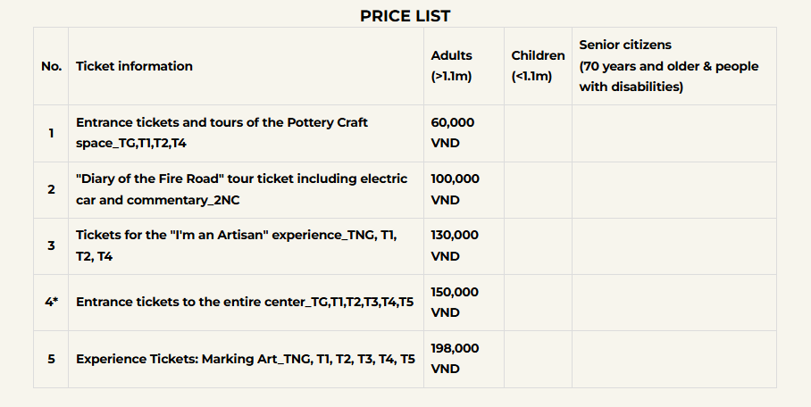This screenshot has width=811, height=407.
Task: Click the 150,000 VND price cell
Action: point(455,302)
